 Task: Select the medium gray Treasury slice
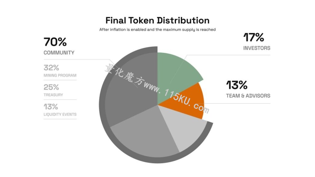[x=145, y=132]
